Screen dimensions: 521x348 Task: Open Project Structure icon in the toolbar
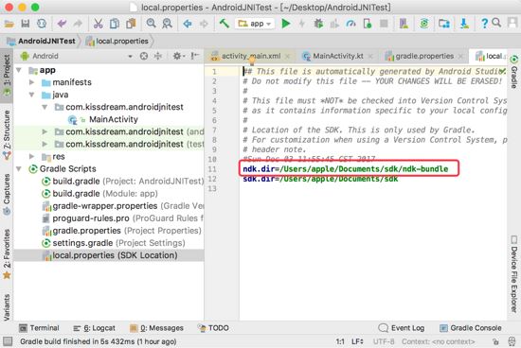[x=444, y=24]
